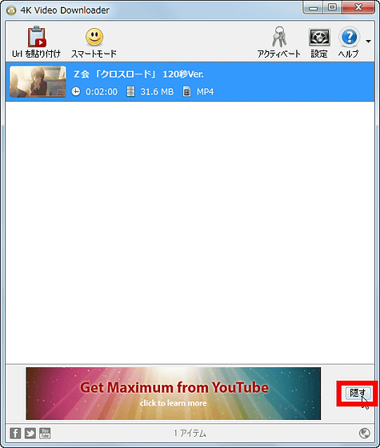Viewport: 380px width, 448px height.
Task: Select the Z会 クロスロード video title
Action: click(138, 74)
